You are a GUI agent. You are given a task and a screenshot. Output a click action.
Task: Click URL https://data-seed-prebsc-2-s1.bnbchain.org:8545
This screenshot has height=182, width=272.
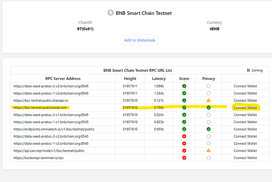coord(51,115)
